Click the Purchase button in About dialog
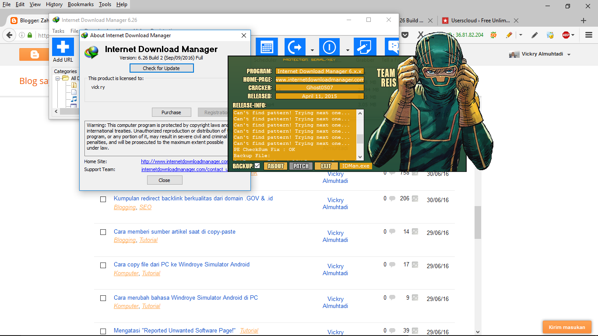The height and width of the screenshot is (336, 598). pos(171,112)
